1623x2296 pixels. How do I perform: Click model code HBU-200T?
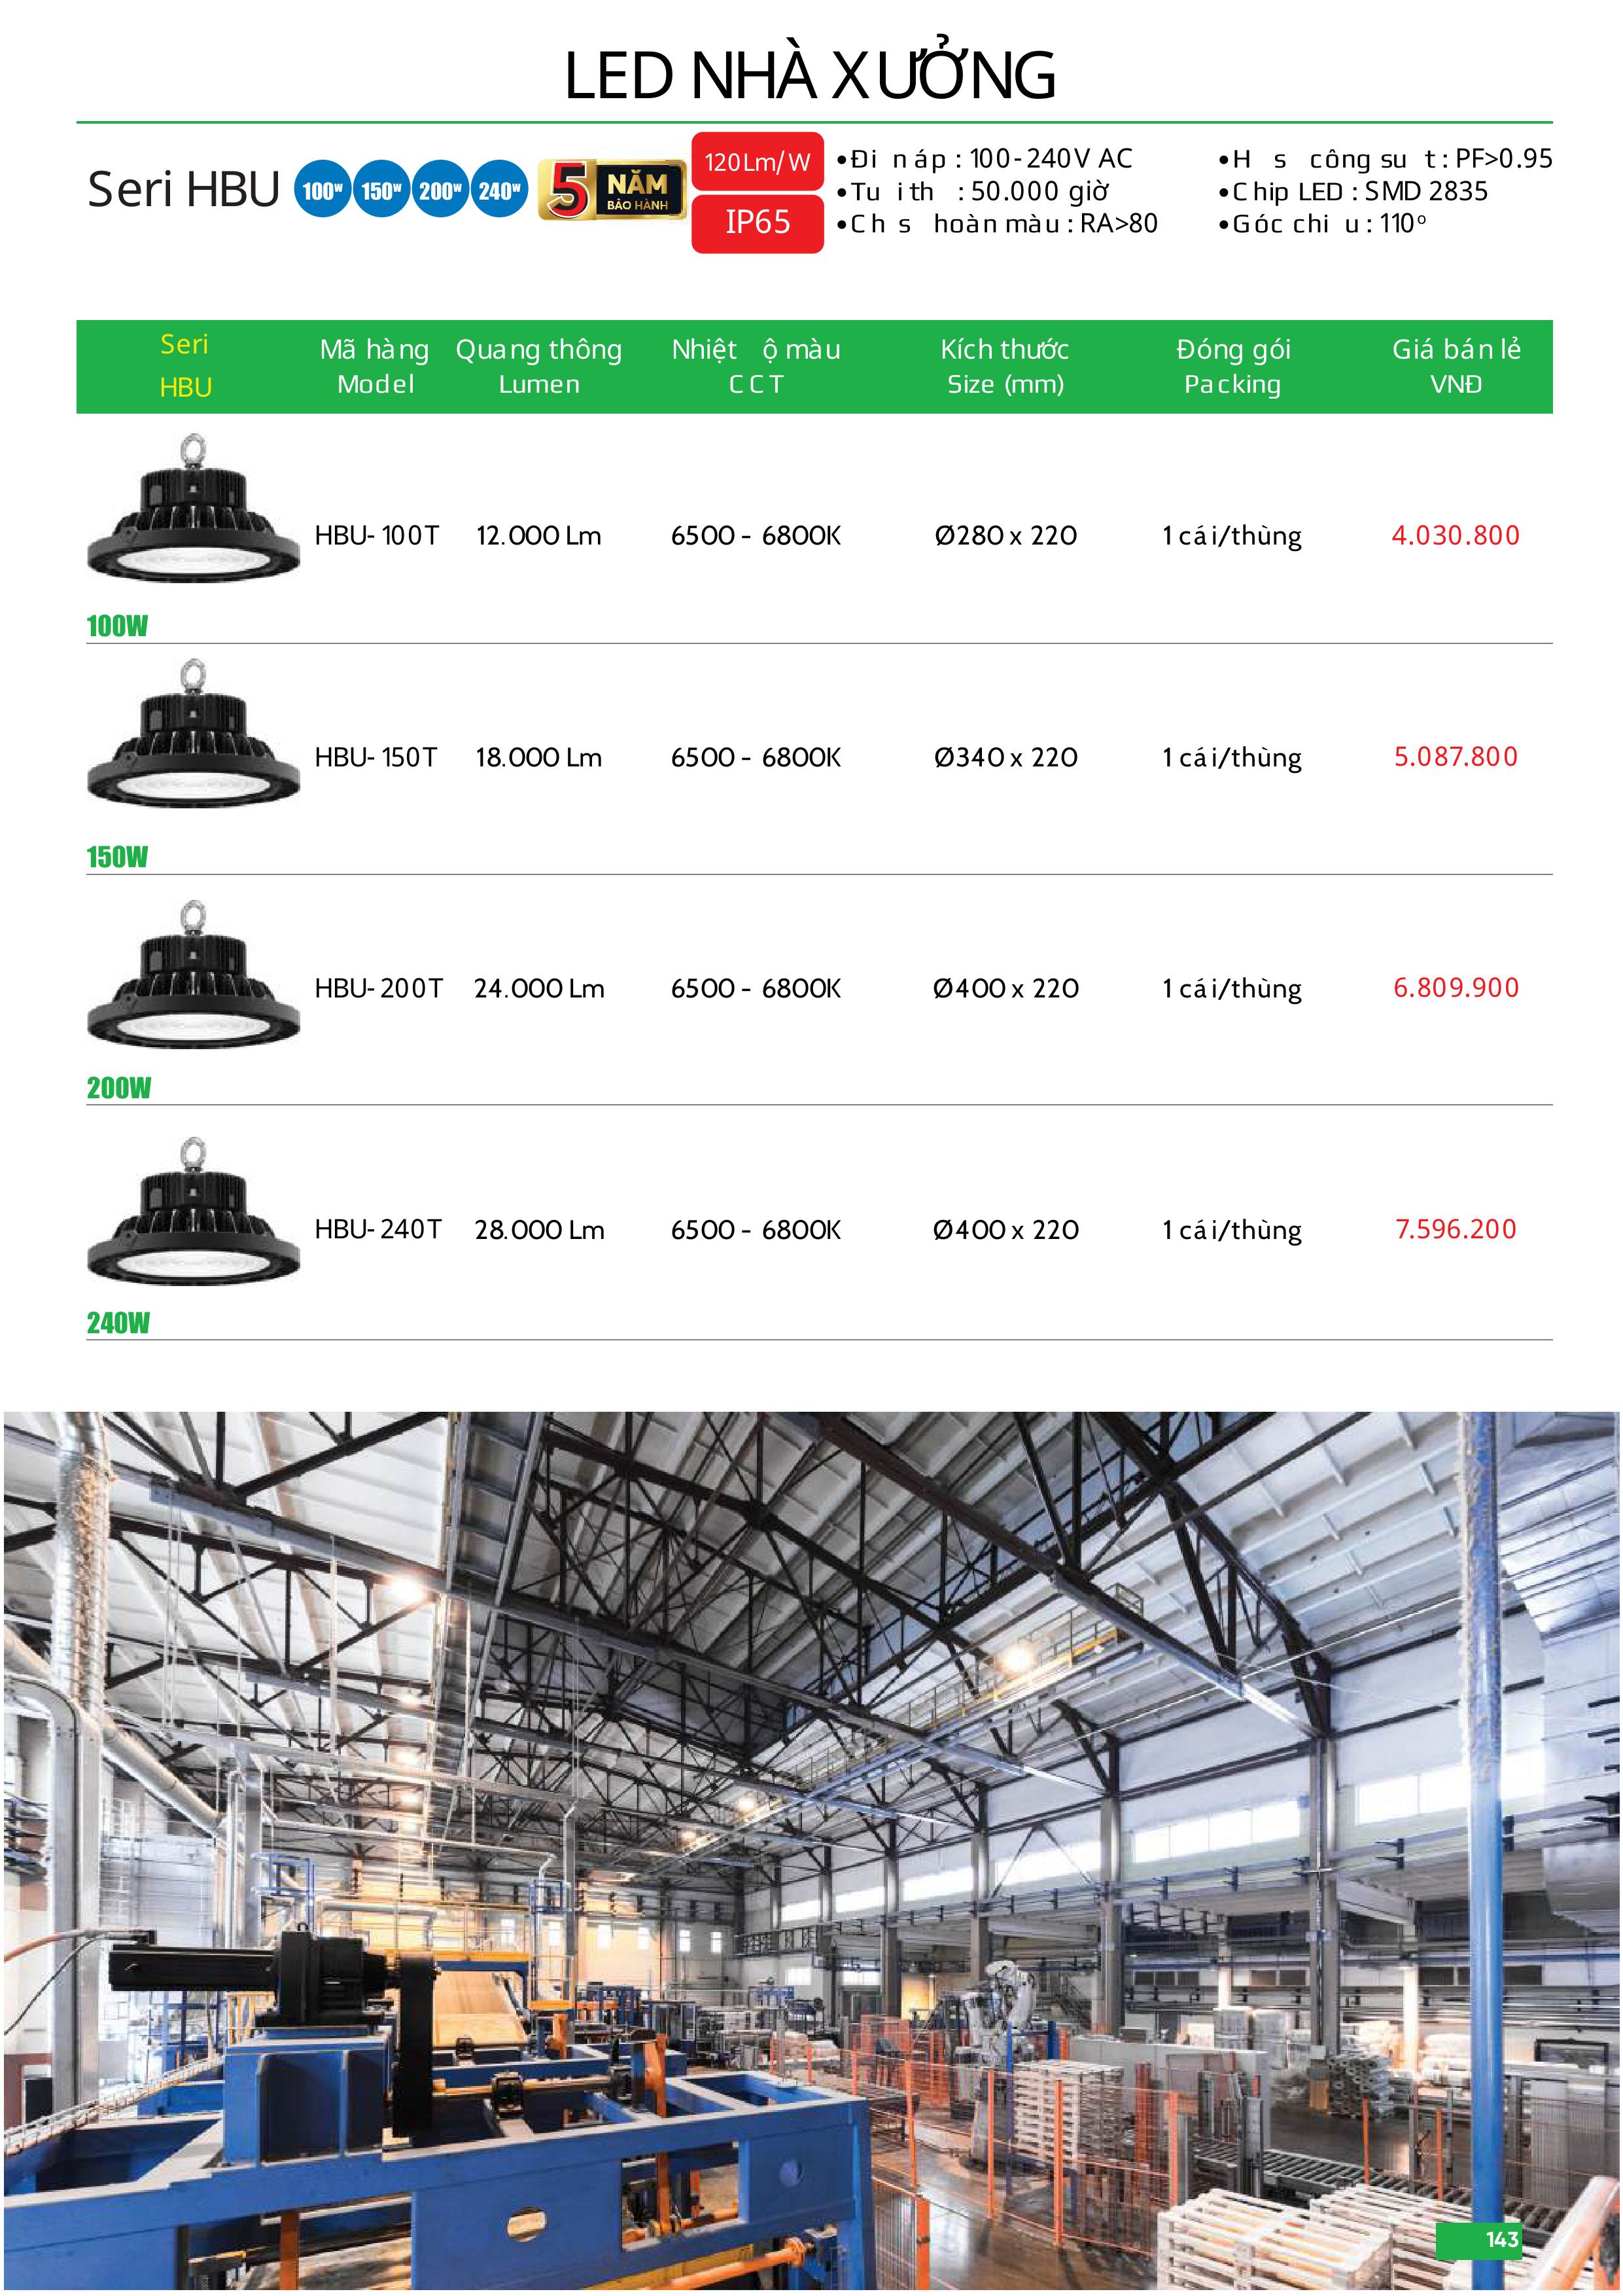tap(377, 988)
